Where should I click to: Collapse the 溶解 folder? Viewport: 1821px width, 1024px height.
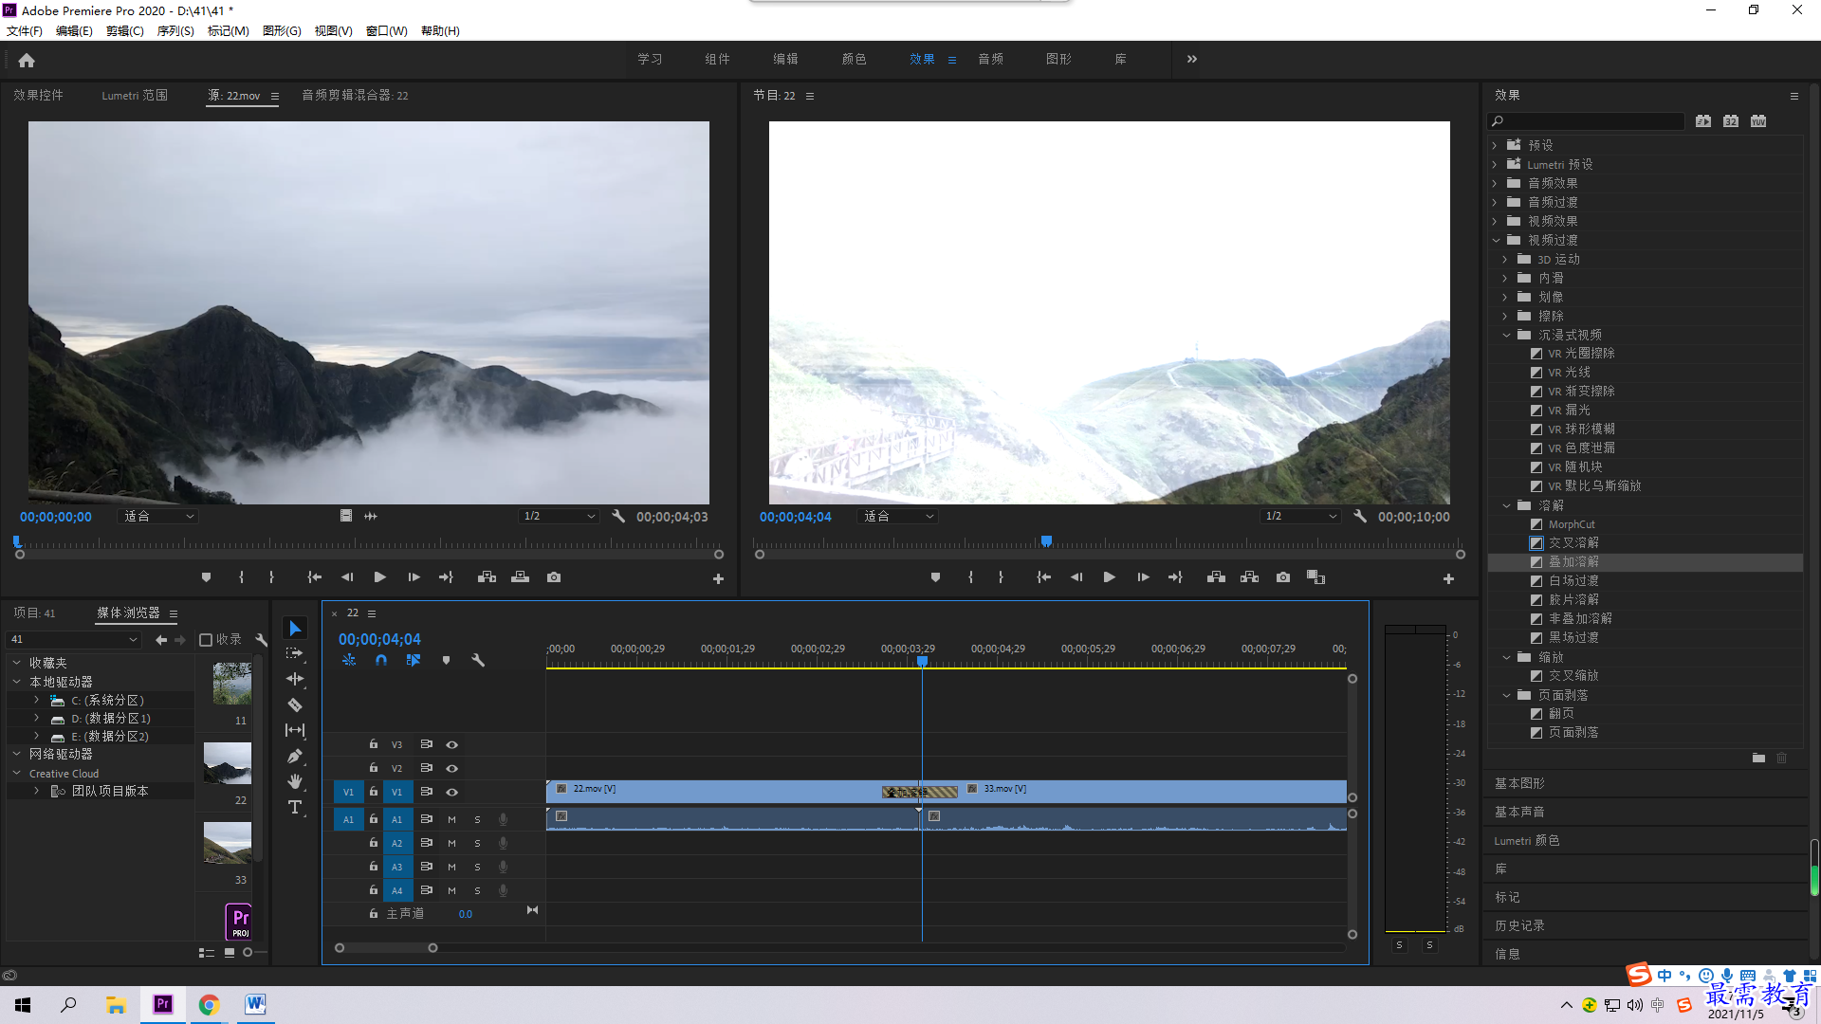tap(1506, 505)
